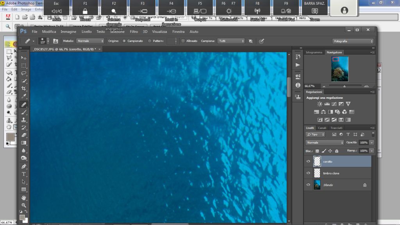400x225 pixels.
Task: Switch to the Istogramma panel tab
Action: [x=314, y=52]
